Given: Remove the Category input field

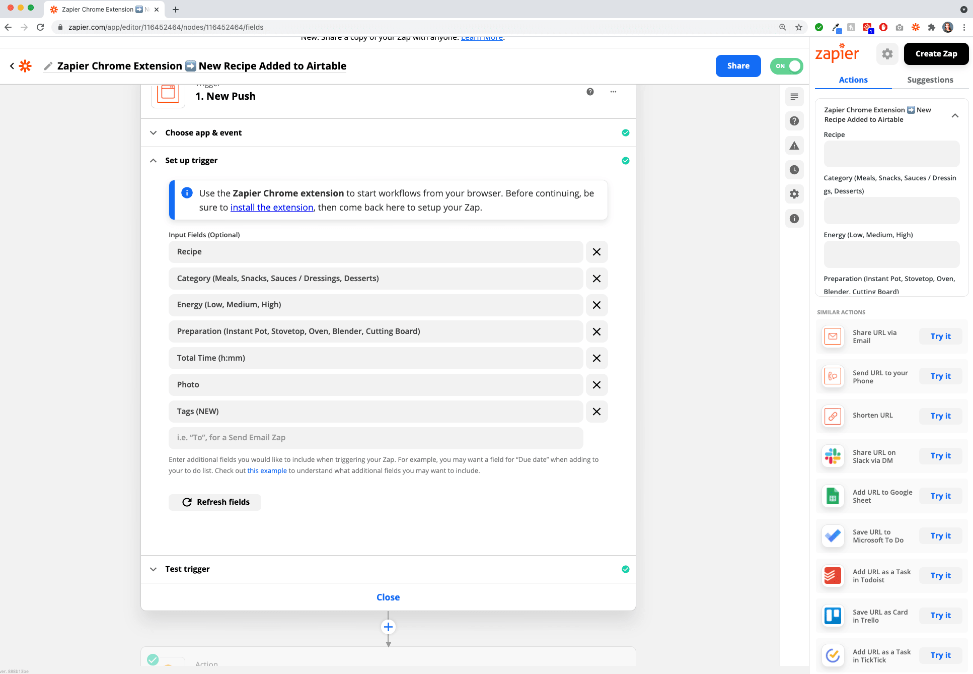Looking at the screenshot, I should 596,279.
